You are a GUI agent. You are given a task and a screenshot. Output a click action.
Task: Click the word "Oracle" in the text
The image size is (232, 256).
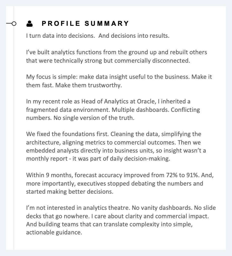click(146, 101)
